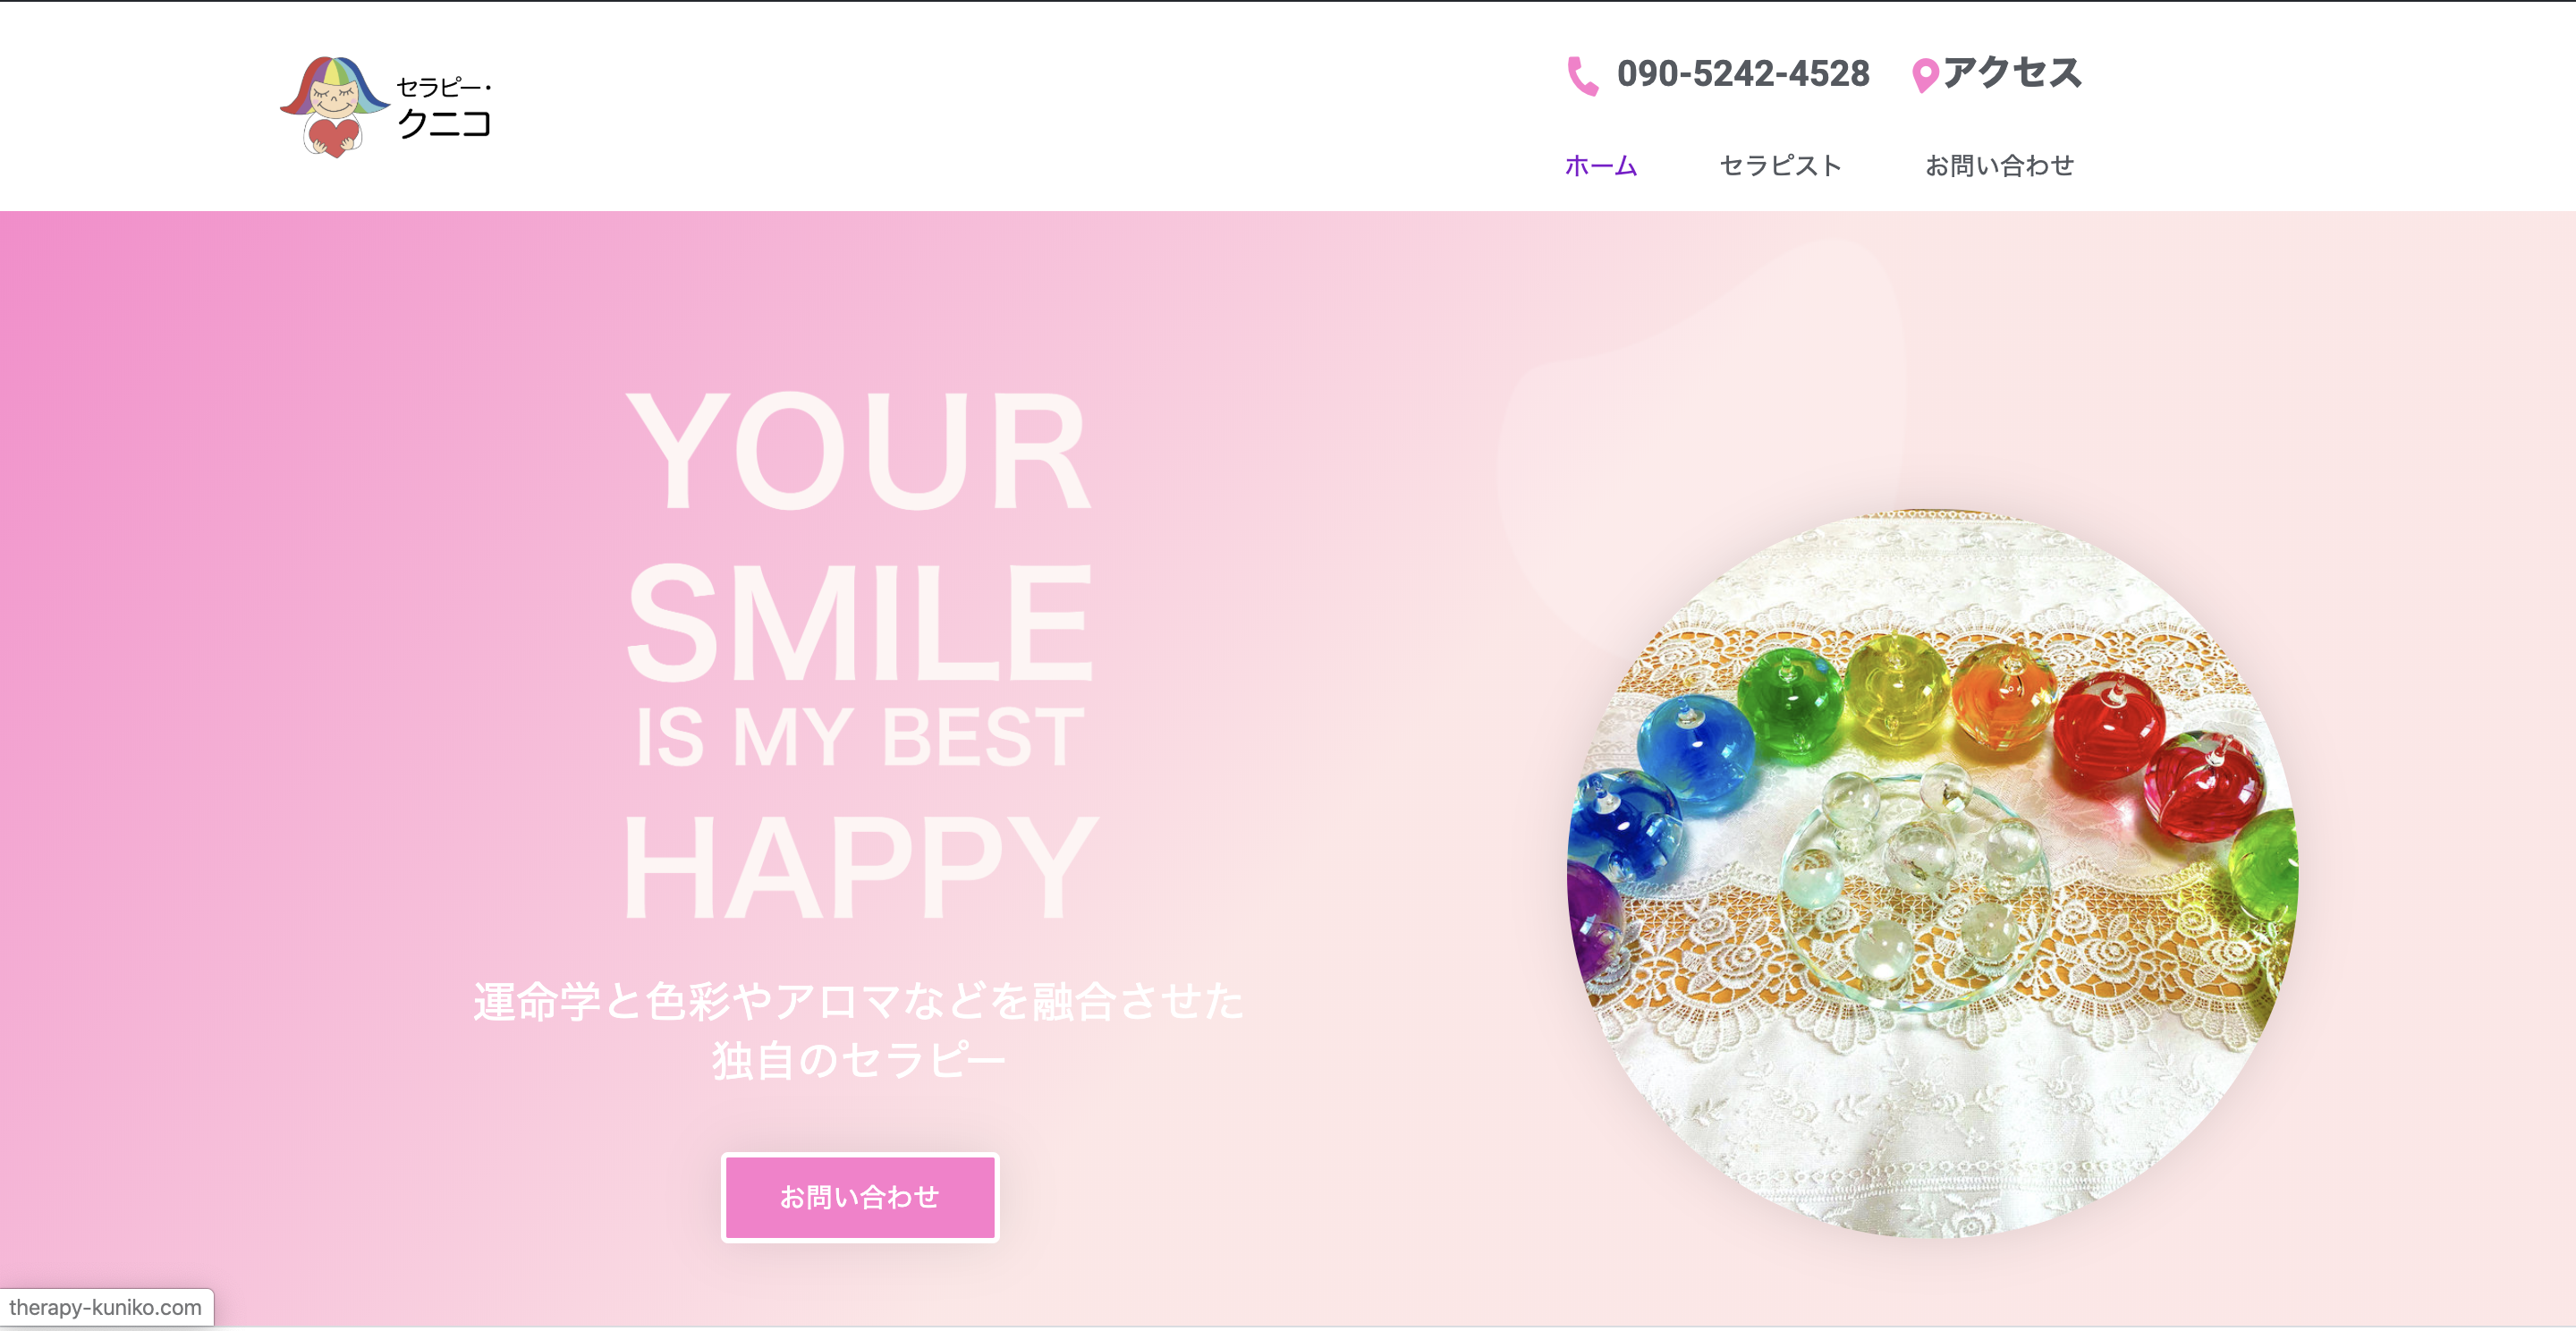Call the number 090-5242-4528

coord(1743,73)
